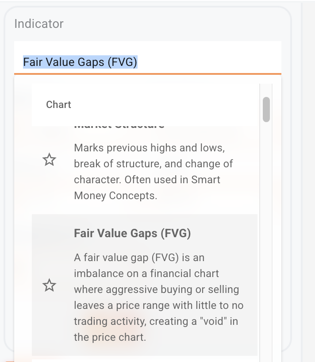Click the "void" in the price chart line
This screenshot has width=315, height=362.
pyautogui.click(x=156, y=321)
